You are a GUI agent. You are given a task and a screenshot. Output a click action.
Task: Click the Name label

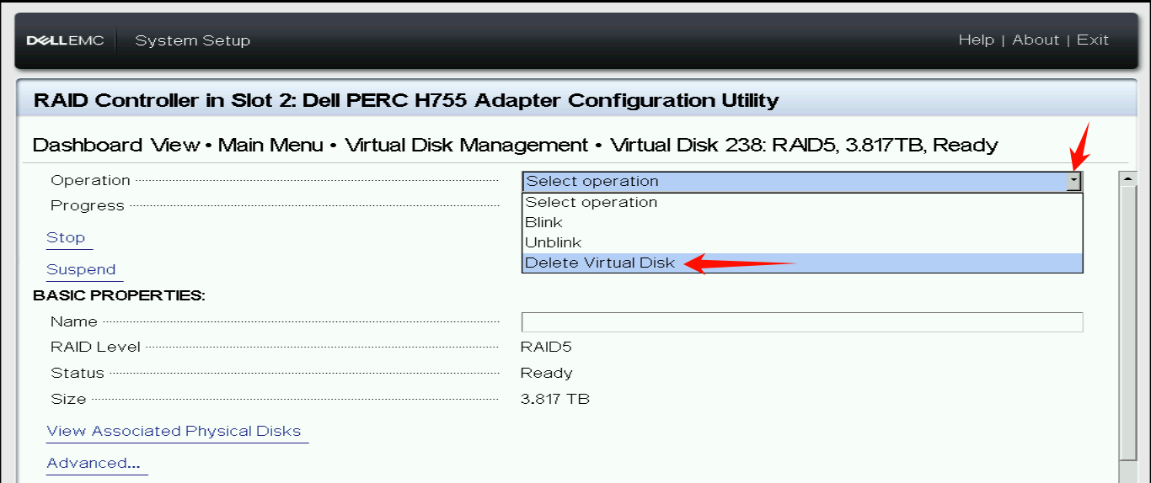tap(74, 321)
